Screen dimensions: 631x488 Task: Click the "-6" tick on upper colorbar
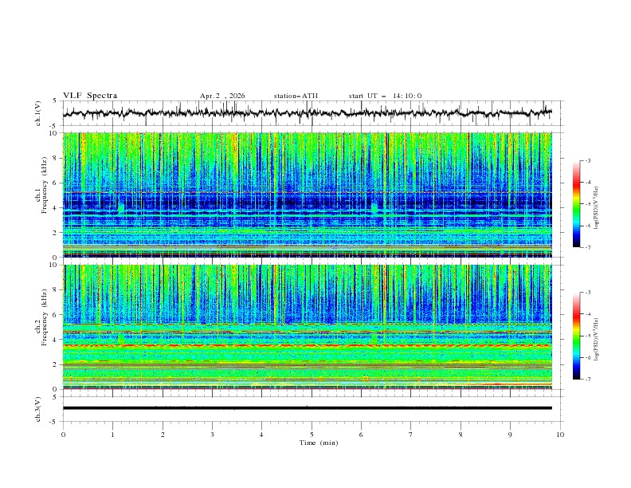(x=587, y=226)
